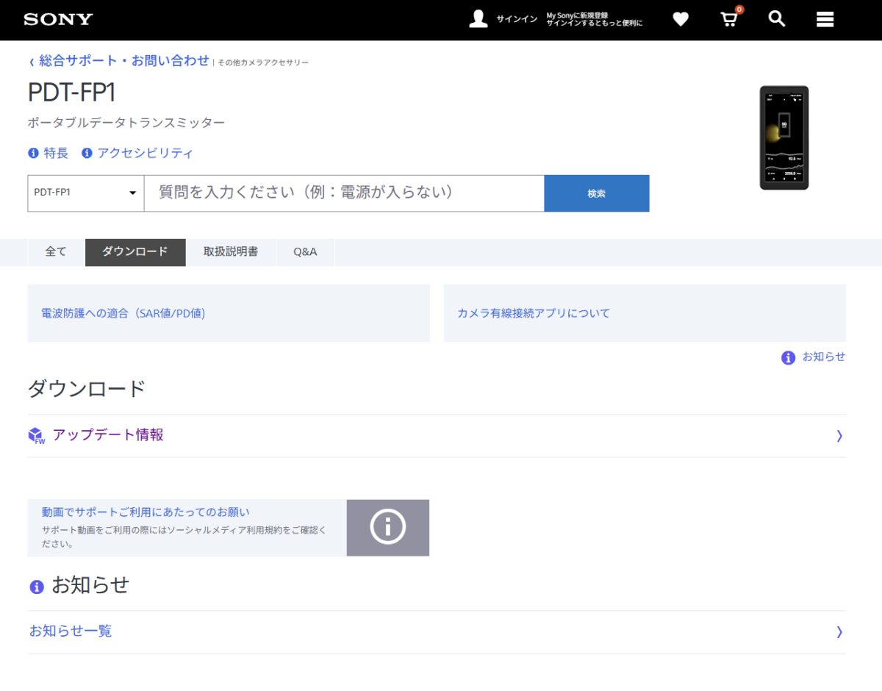Open the hamburger menu

tap(825, 20)
